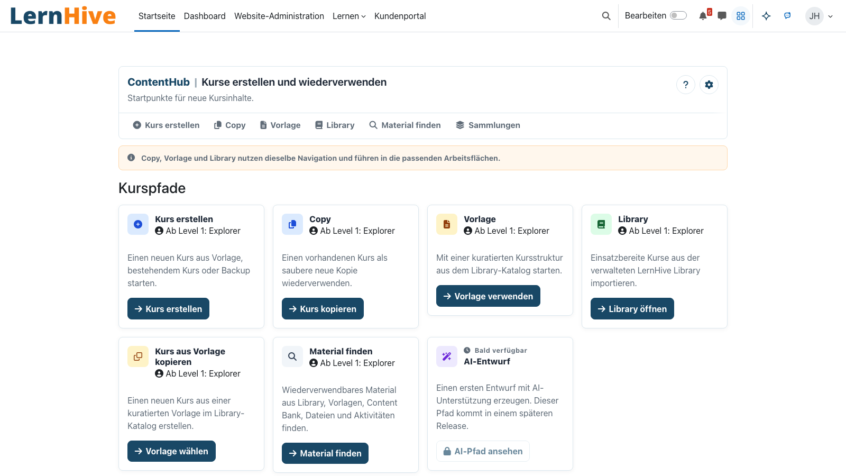This screenshot has width=846, height=476.
Task: Click the locked AI-Pfad ansehen button
Action: point(483,451)
